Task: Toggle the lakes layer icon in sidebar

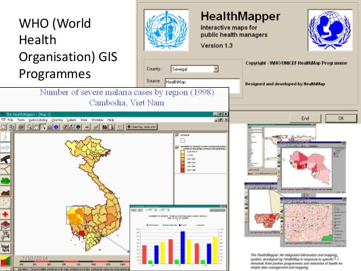Action: tap(6, 148)
